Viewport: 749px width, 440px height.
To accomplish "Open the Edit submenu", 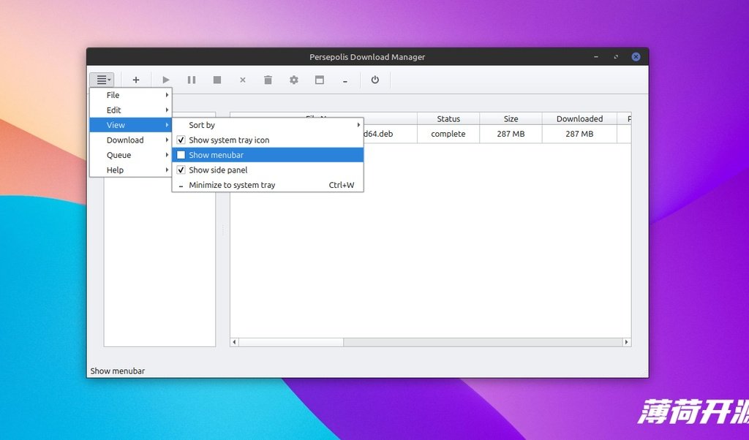I will 130,110.
